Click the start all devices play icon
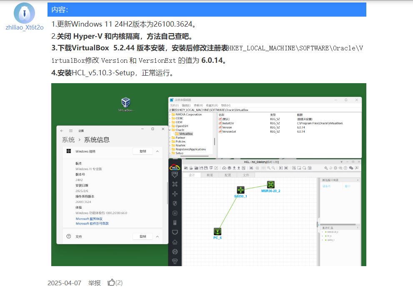The image size is (413, 294). click(281, 168)
